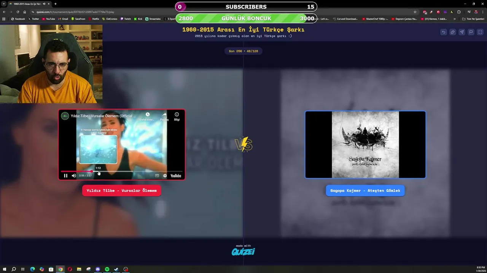Open the Twitch bookmark
Image resolution: width=487 pixels, height=273 pixels.
(x=126, y=19)
